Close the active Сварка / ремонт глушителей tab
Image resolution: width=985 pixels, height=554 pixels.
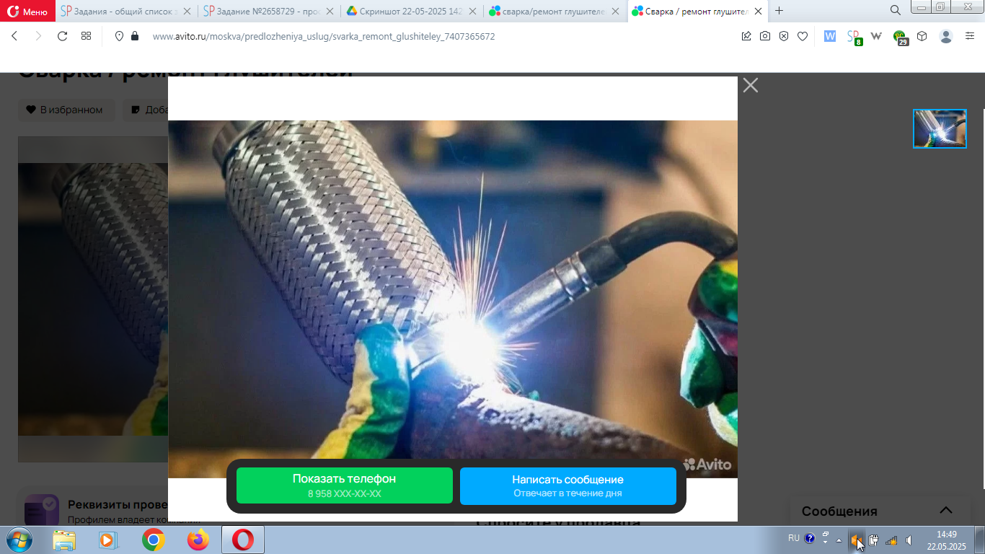[758, 11]
